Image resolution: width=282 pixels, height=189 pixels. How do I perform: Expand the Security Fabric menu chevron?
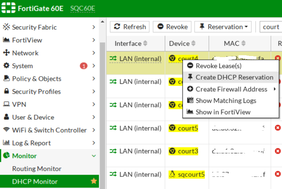point(94,27)
